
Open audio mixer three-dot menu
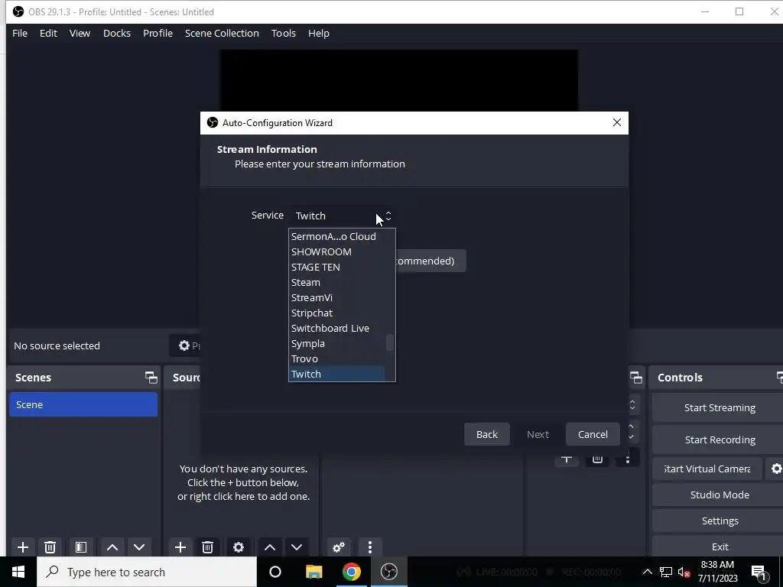[370, 547]
